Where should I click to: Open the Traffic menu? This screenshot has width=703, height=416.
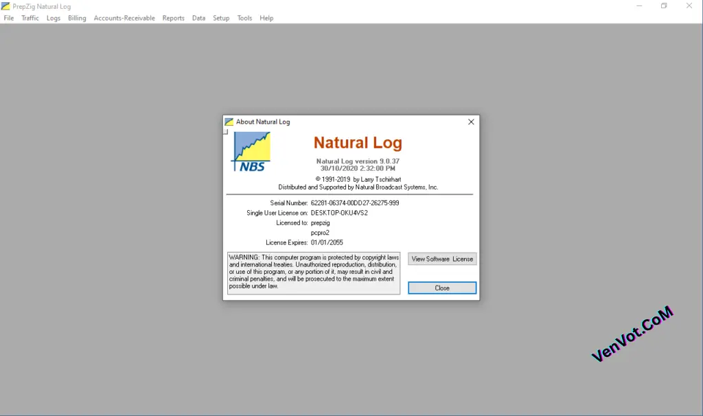click(x=30, y=18)
